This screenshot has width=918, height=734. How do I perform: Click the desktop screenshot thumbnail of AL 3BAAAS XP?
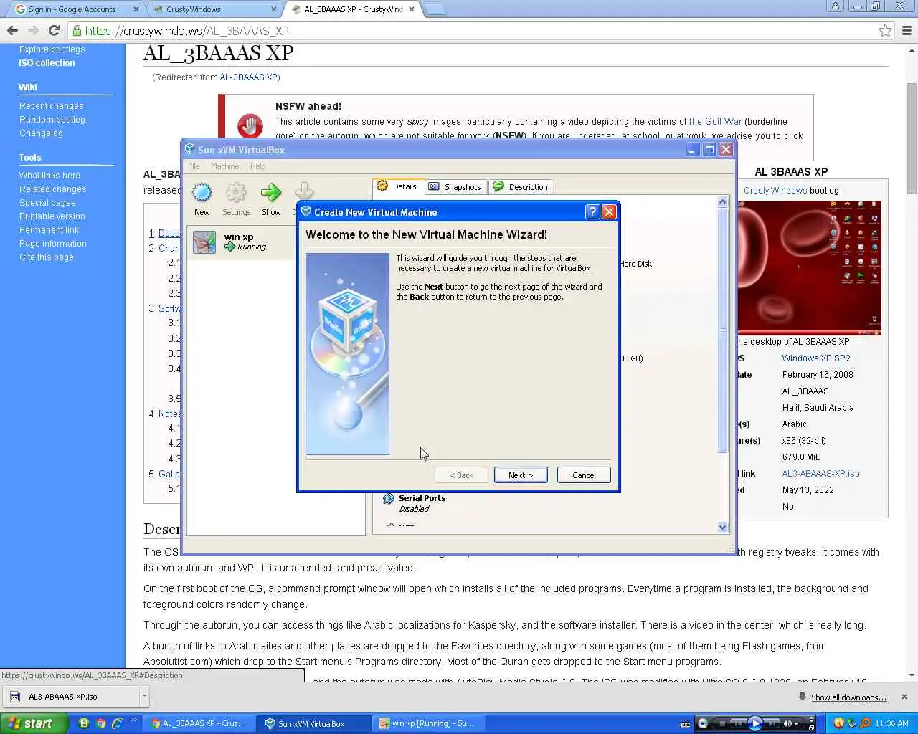click(x=809, y=267)
